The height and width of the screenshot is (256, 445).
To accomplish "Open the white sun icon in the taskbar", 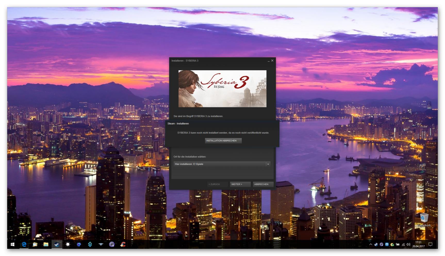I will [x=68, y=244].
